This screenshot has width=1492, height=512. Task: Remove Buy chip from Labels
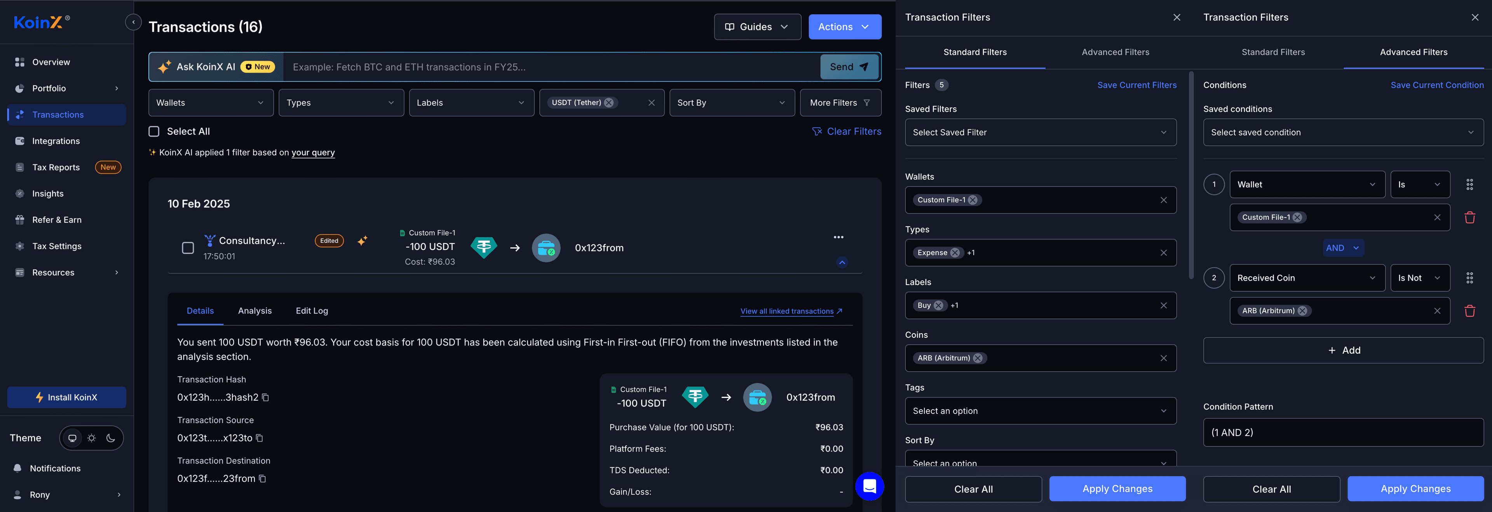(938, 305)
